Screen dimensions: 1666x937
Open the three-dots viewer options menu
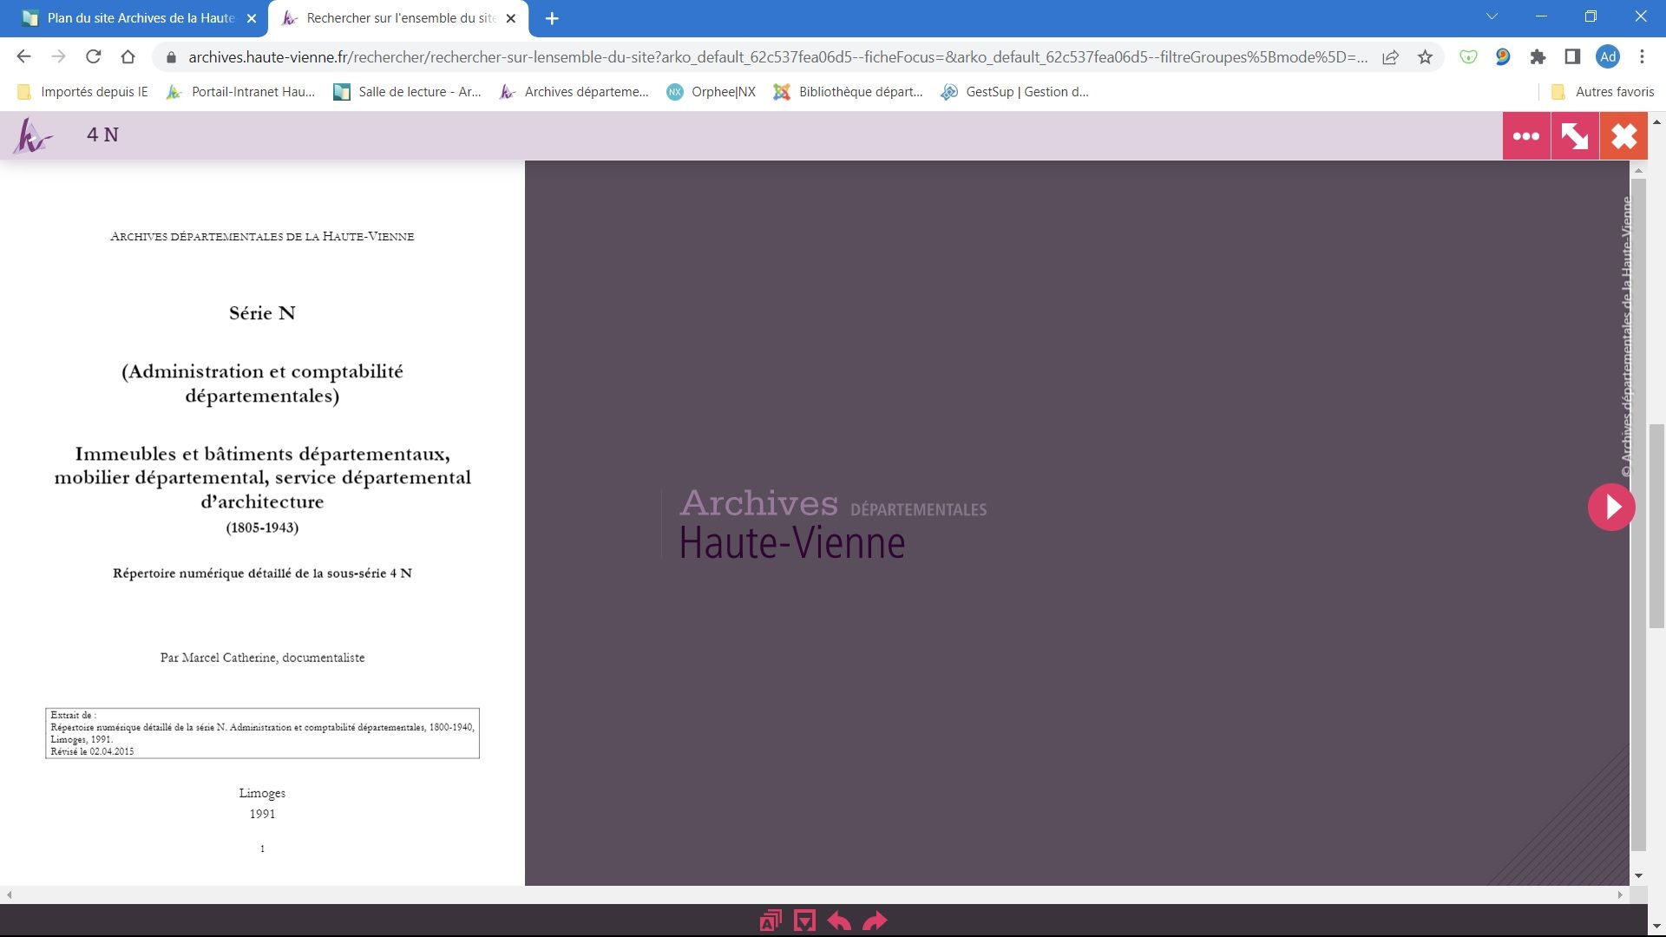tap(1525, 136)
